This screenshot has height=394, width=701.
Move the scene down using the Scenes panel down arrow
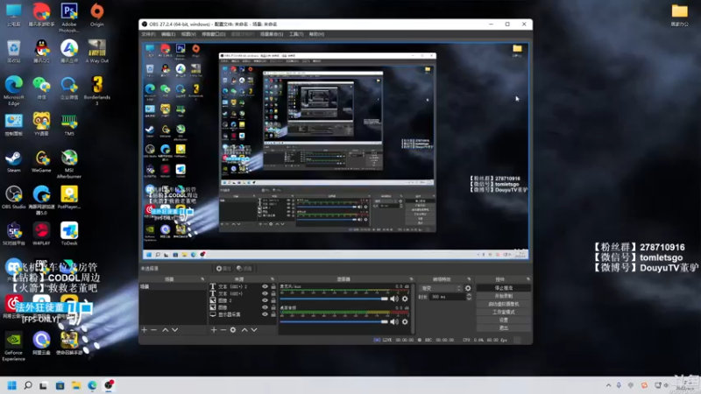click(x=174, y=330)
